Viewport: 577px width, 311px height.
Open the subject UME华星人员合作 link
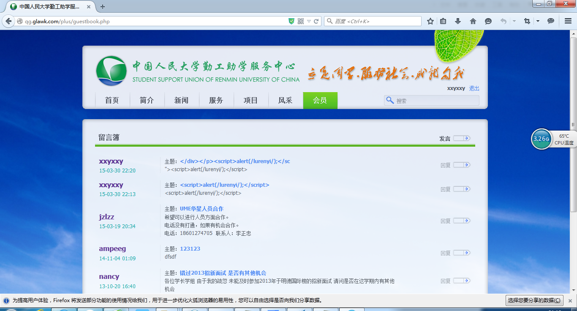point(201,209)
